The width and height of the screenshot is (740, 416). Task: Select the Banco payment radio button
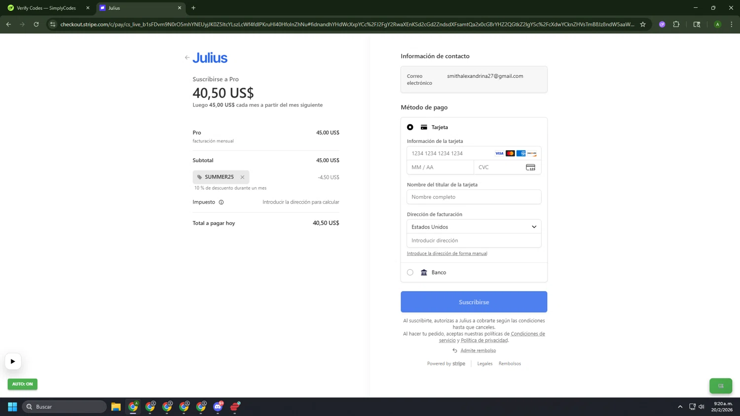tap(410, 272)
